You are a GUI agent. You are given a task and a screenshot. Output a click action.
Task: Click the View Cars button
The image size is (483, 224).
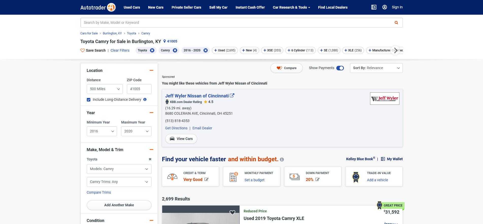[x=181, y=139]
